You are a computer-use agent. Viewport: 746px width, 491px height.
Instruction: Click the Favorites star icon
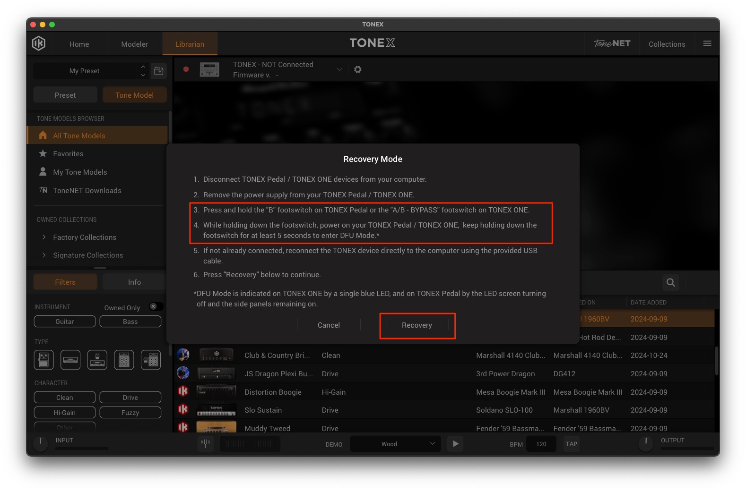point(43,153)
